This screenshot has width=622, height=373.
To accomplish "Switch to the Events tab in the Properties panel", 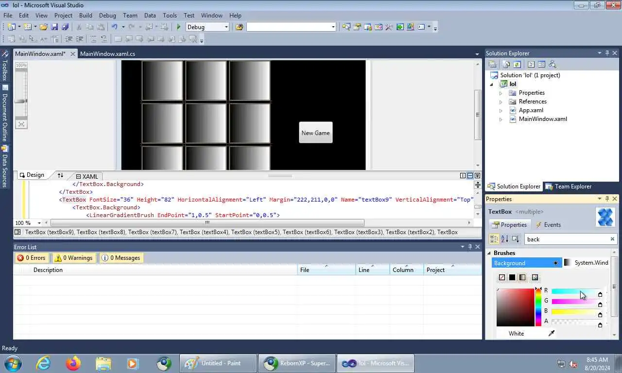I will (548, 224).
